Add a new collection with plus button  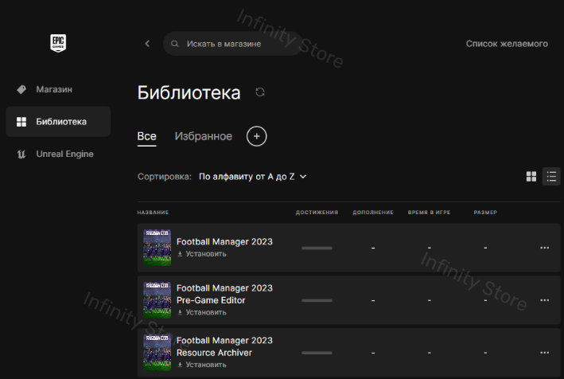(256, 136)
